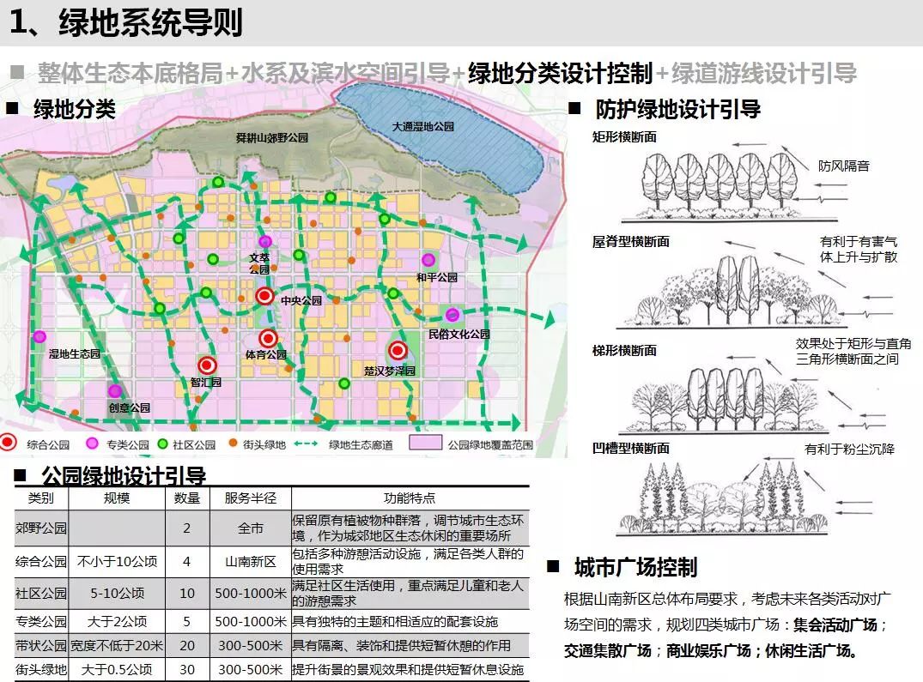Click the 公园绿地覆盖范围 pink legend swatch

pos(426,443)
